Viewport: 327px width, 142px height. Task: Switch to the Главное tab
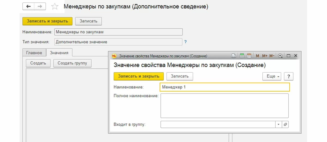click(34, 53)
